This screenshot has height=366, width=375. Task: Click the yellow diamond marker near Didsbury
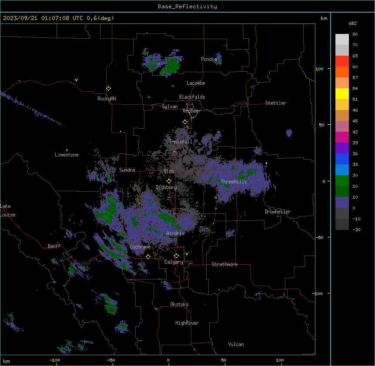(x=169, y=181)
